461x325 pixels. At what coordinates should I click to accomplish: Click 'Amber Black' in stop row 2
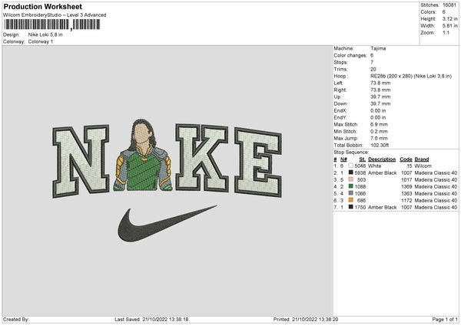click(382, 172)
